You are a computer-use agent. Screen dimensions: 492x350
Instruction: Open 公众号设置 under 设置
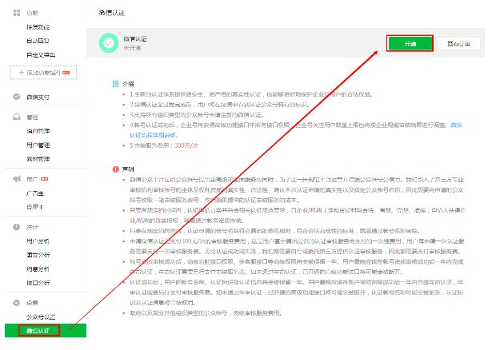(41, 316)
